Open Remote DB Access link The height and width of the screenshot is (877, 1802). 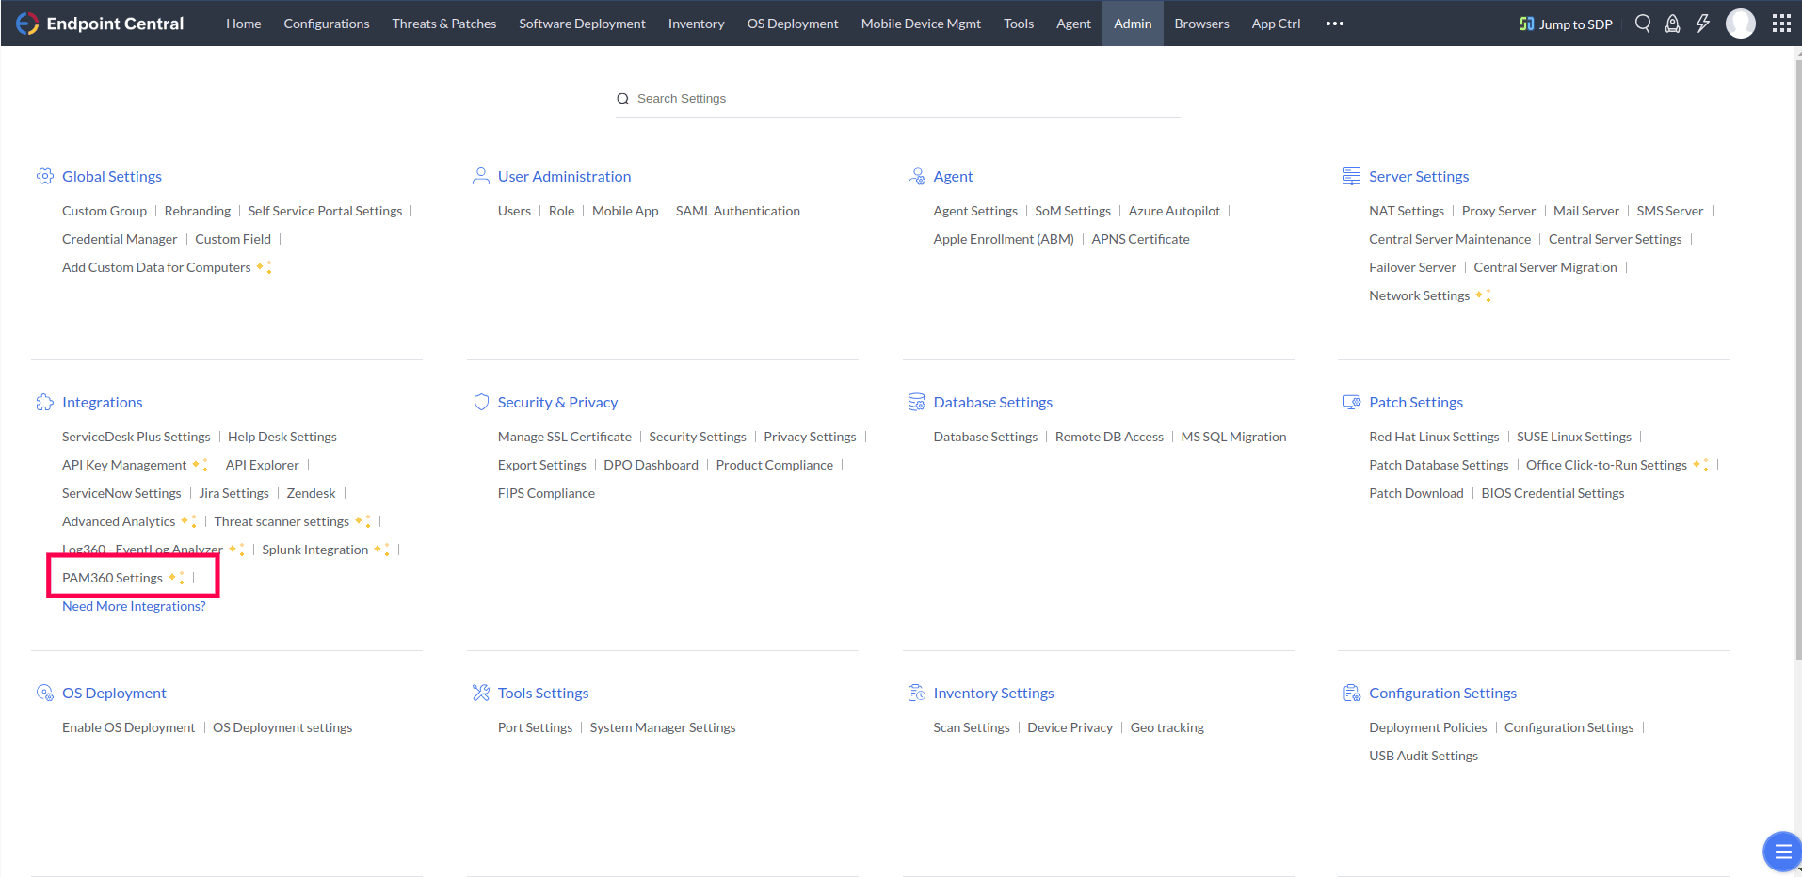click(1109, 437)
